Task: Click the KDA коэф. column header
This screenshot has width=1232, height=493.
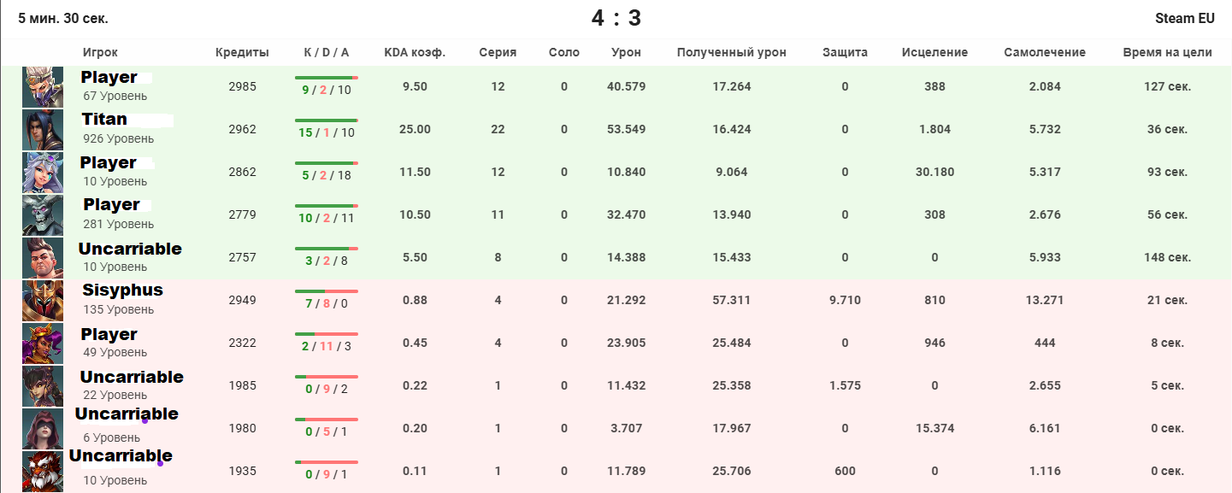Action: pyautogui.click(x=415, y=52)
